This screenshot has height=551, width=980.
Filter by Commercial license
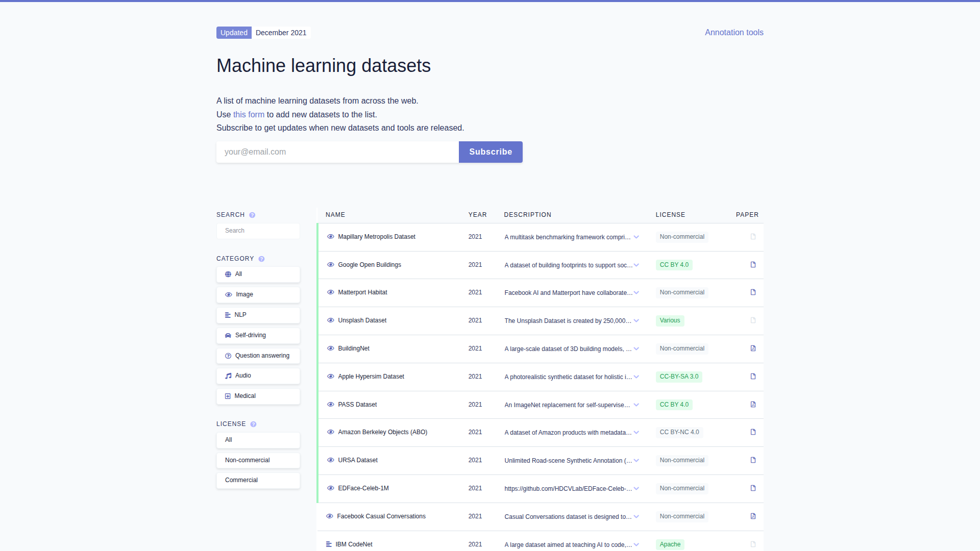click(258, 481)
